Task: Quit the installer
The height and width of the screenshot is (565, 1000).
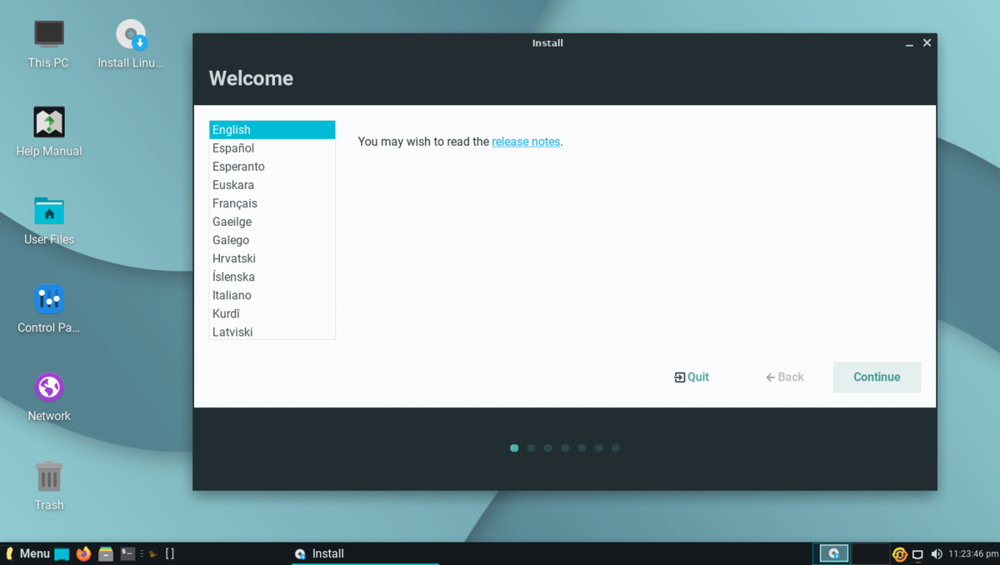Action: (692, 377)
